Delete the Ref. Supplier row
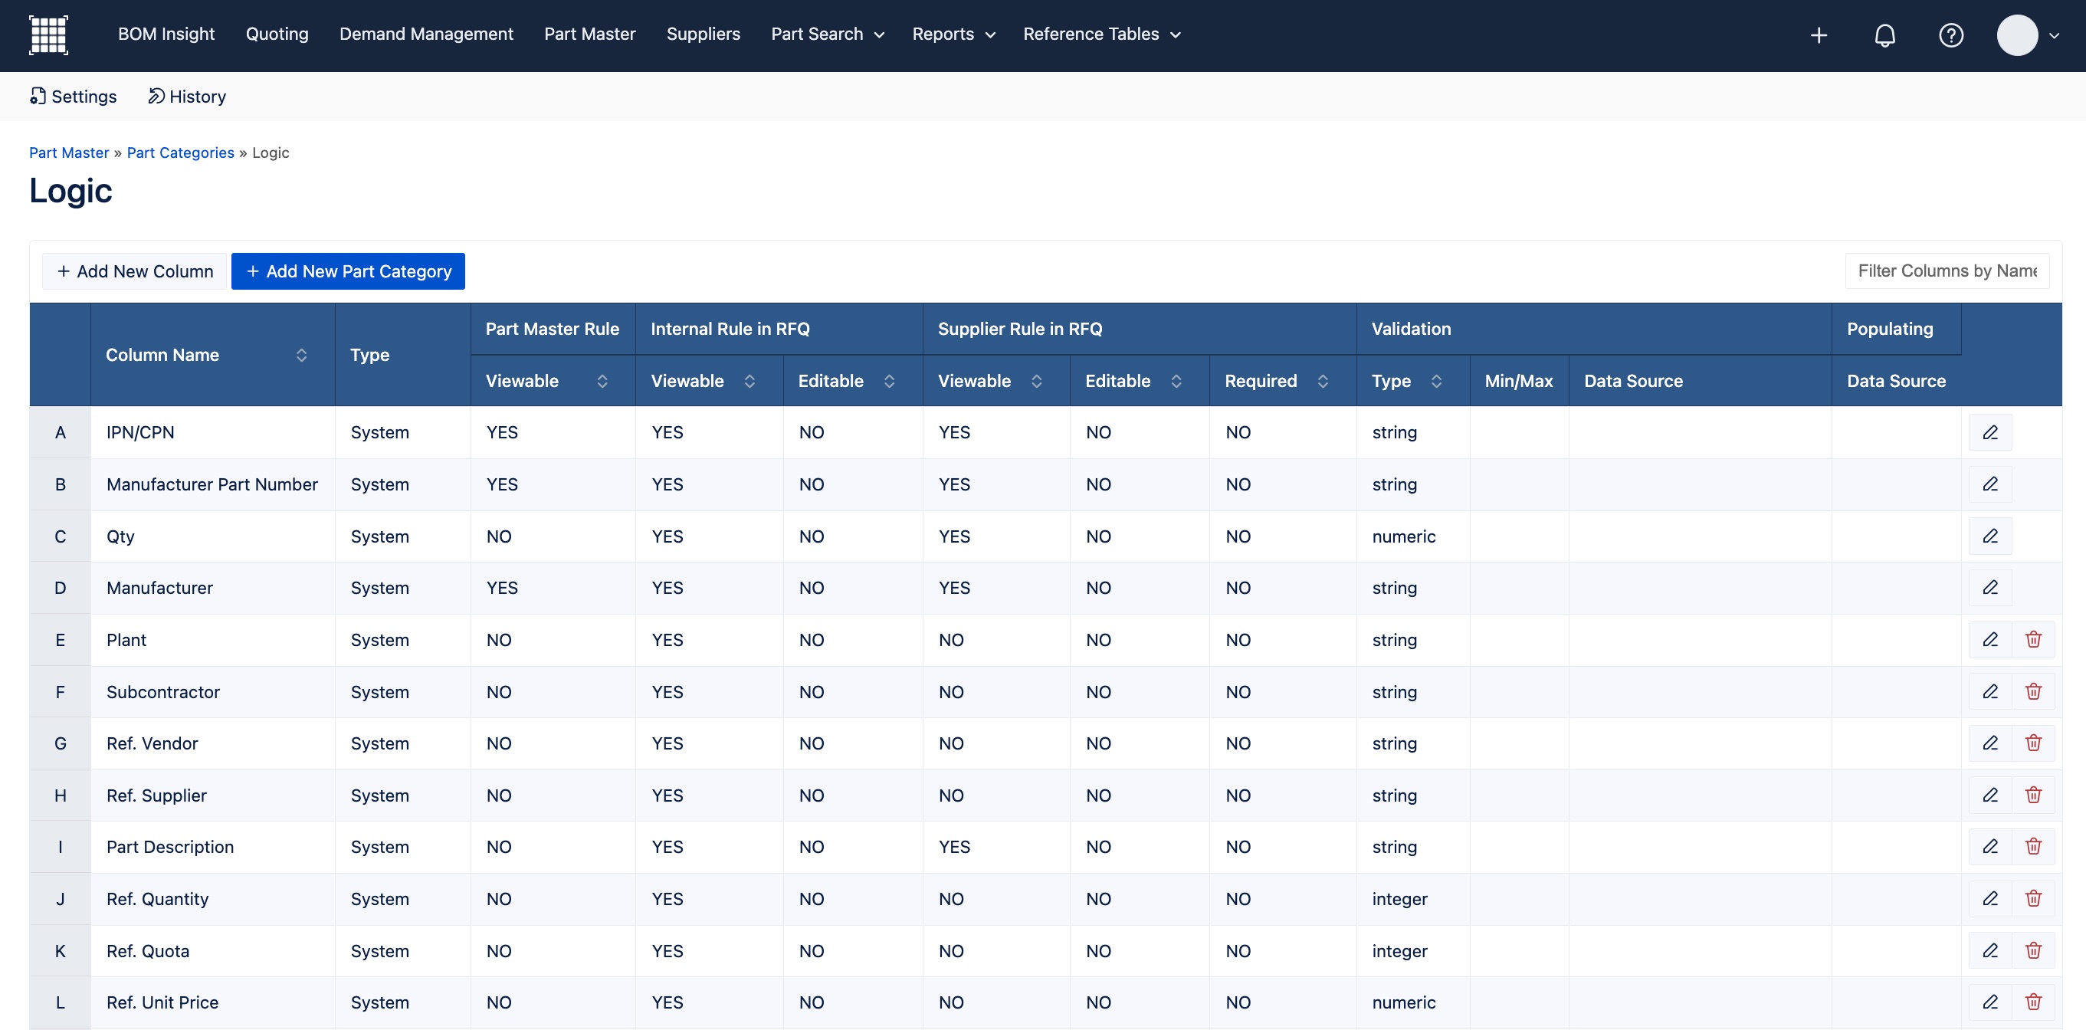 pyautogui.click(x=2033, y=795)
